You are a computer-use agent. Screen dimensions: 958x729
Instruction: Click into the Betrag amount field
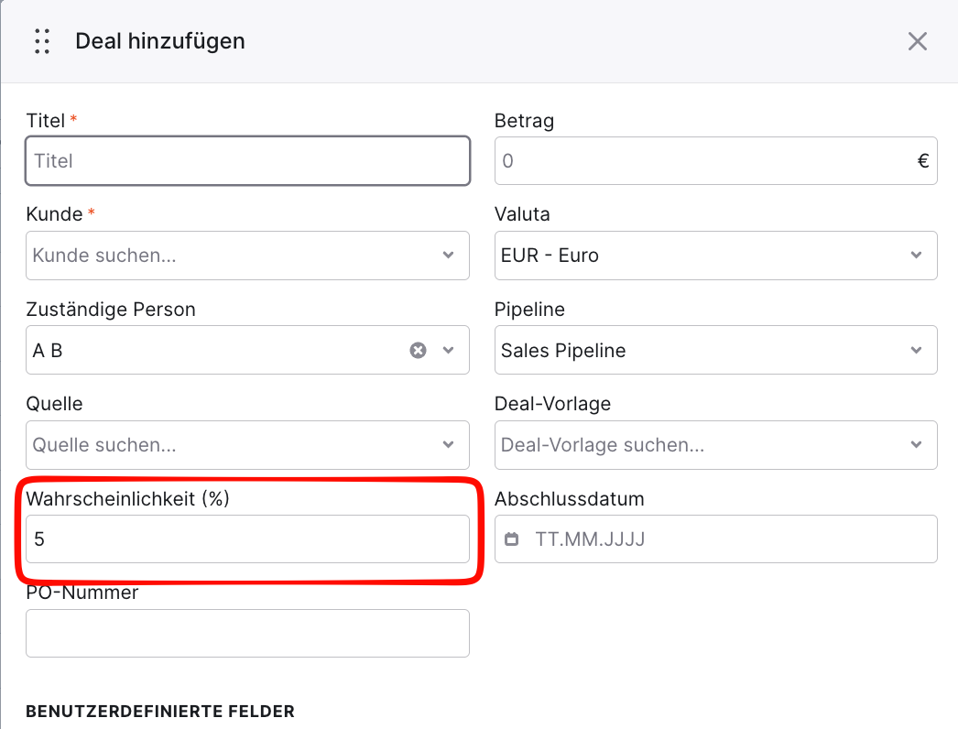pos(715,160)
